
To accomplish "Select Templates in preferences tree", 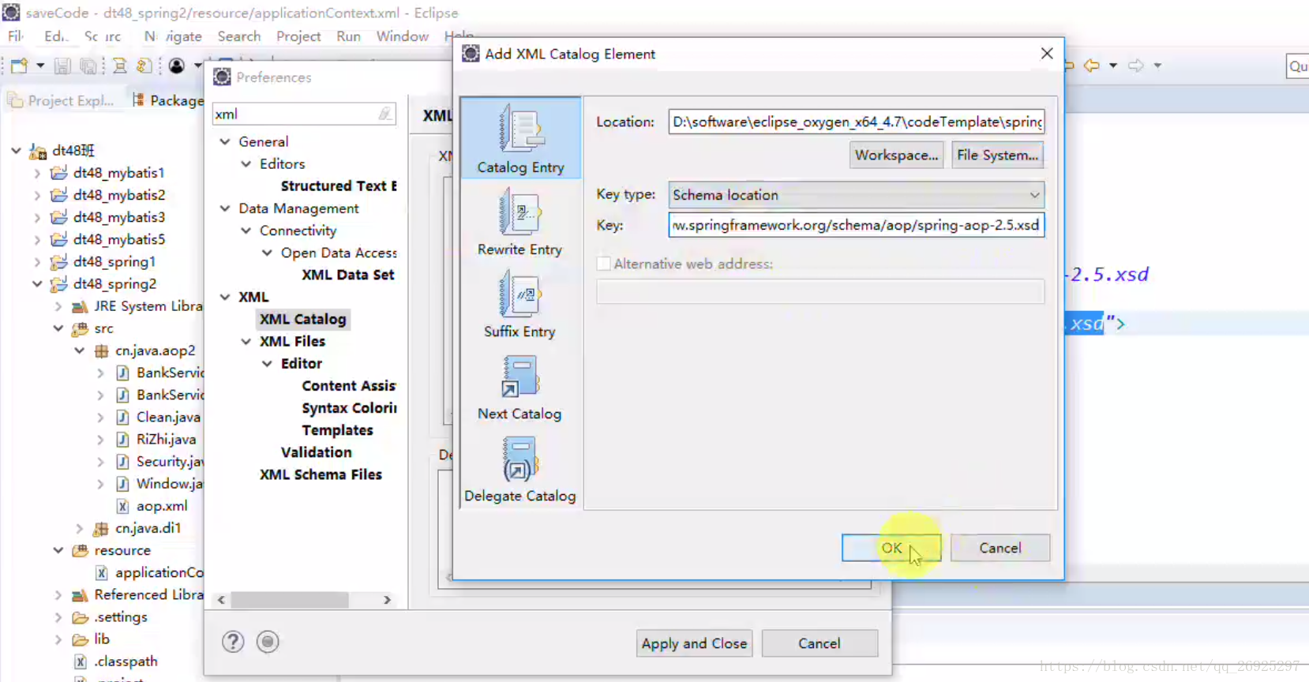I will pos(337,430).
